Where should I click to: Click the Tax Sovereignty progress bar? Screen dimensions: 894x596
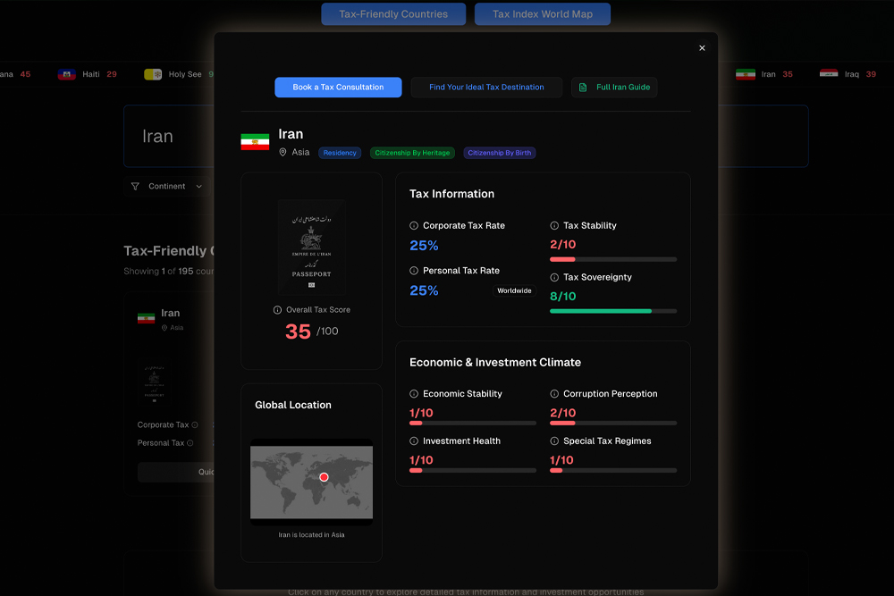pos(613,311)
